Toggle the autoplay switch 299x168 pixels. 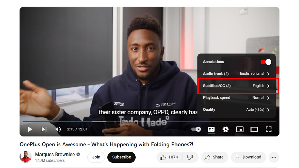coord(196,129)
